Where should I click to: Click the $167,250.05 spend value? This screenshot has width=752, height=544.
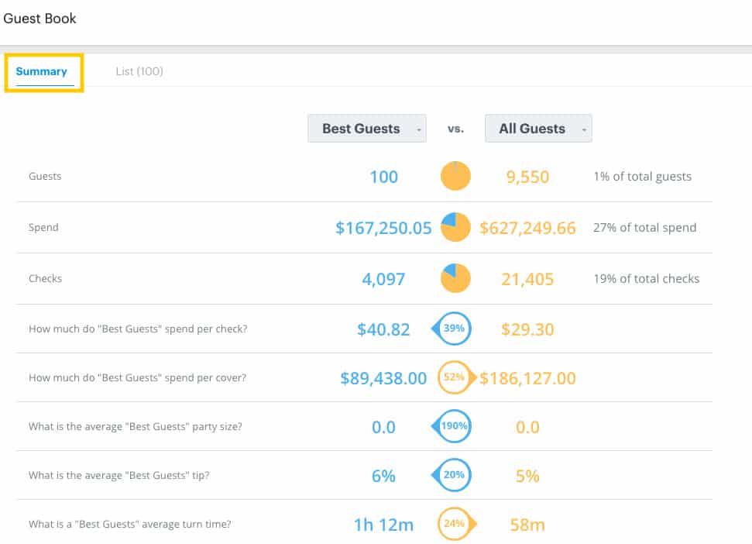383,228
